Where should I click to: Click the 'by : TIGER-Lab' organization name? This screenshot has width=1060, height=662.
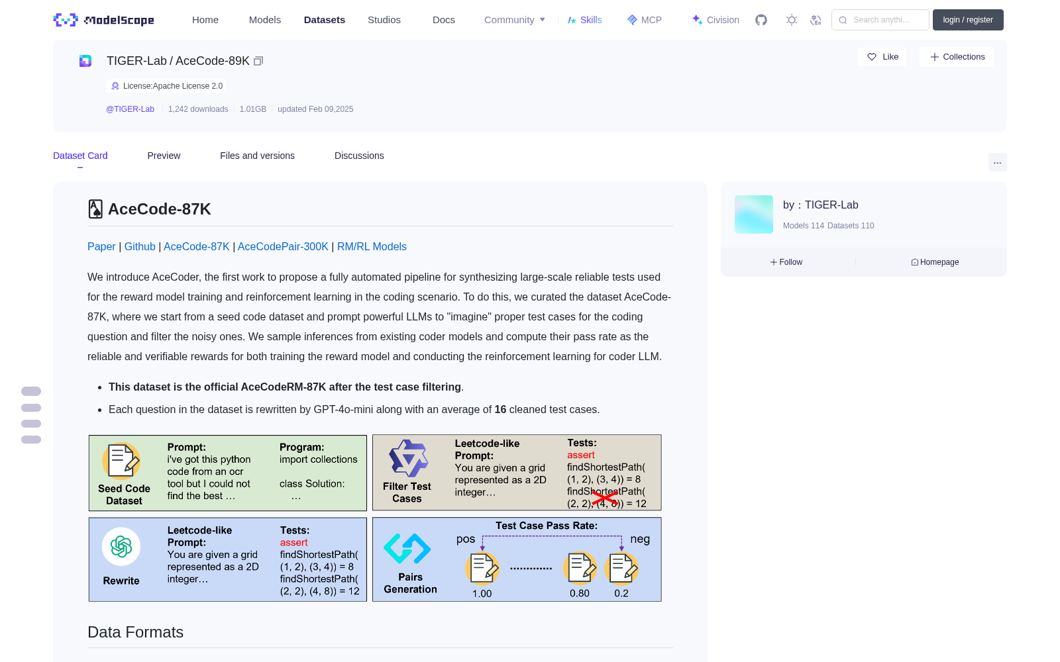(821, 205)
